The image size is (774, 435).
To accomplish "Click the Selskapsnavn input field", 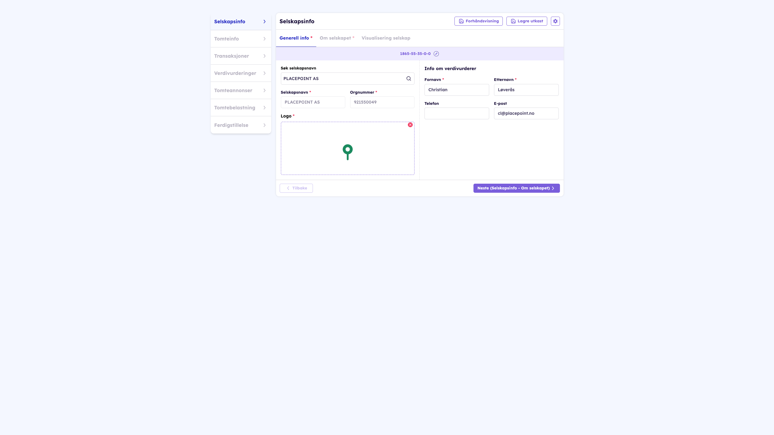I will 313,102.
